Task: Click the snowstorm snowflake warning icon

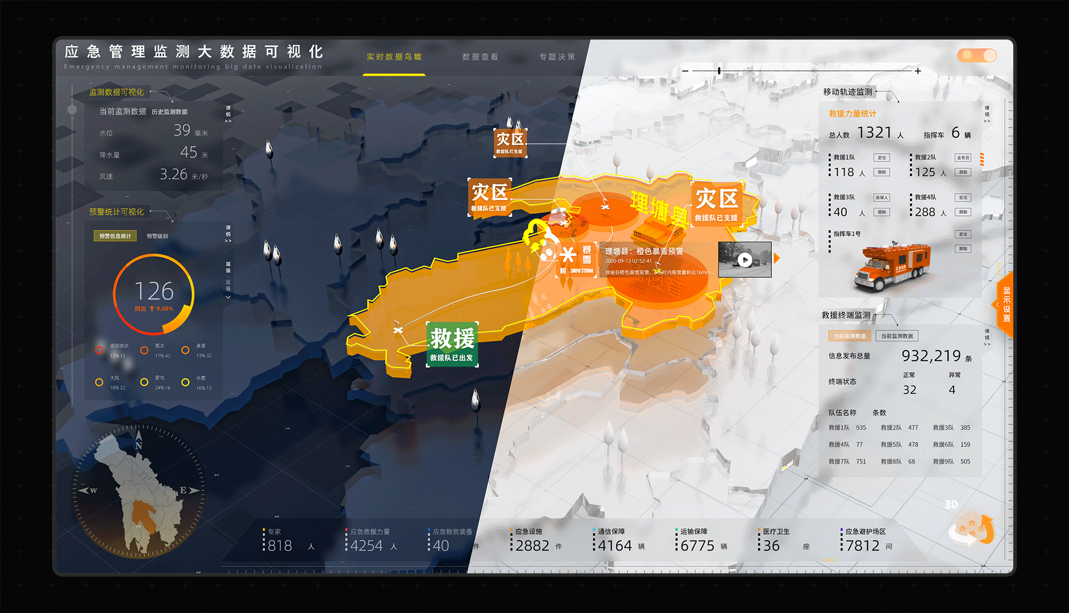Action: (x=568, y=255)
